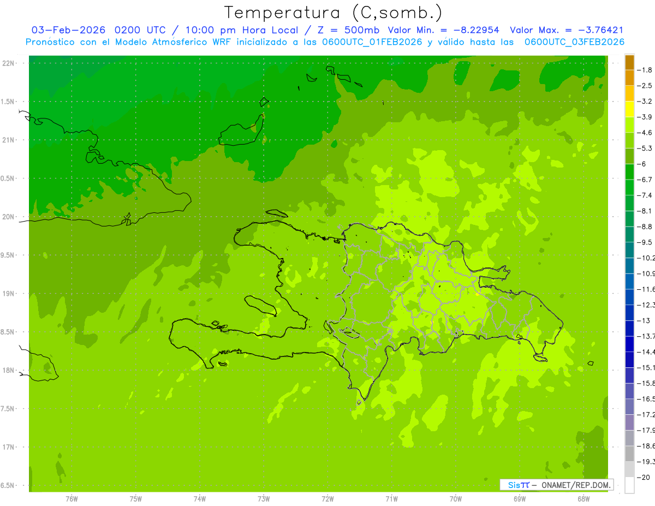Pick the olive-green swatch between -5.3 and -6
The width and height of the screenshot is (655, 506).
pos(629,156)
